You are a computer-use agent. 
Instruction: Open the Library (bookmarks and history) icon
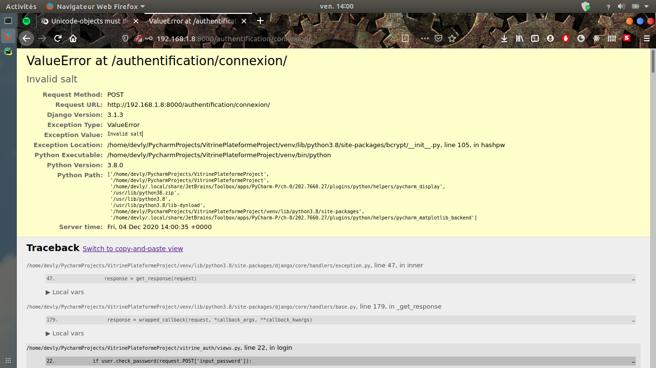pyautogui.click(x=520, y=38)
